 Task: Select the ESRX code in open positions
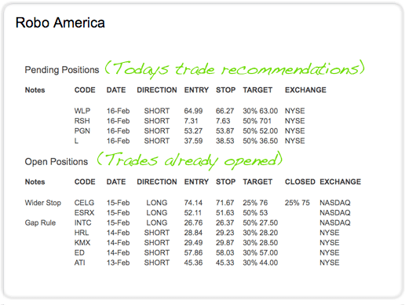[x=84, y=212]
